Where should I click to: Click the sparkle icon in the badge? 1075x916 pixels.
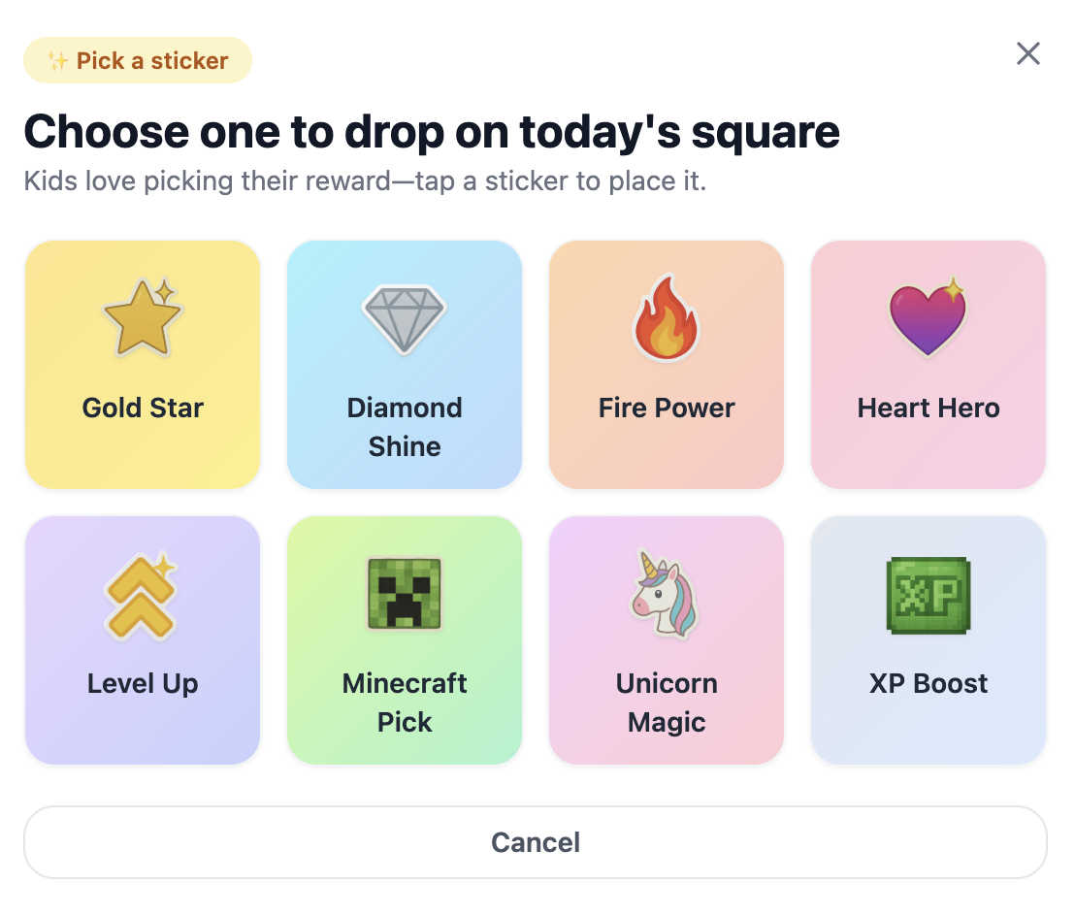(58, 59)
